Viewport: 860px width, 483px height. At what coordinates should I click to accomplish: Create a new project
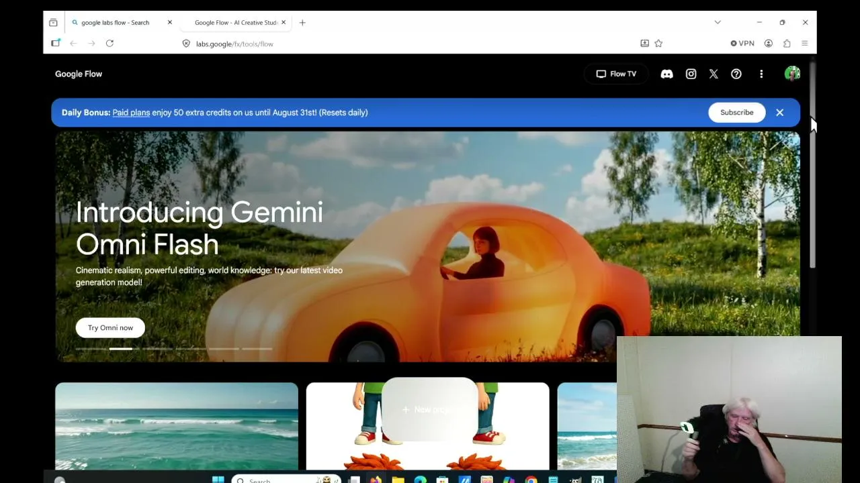coord(429,409)
